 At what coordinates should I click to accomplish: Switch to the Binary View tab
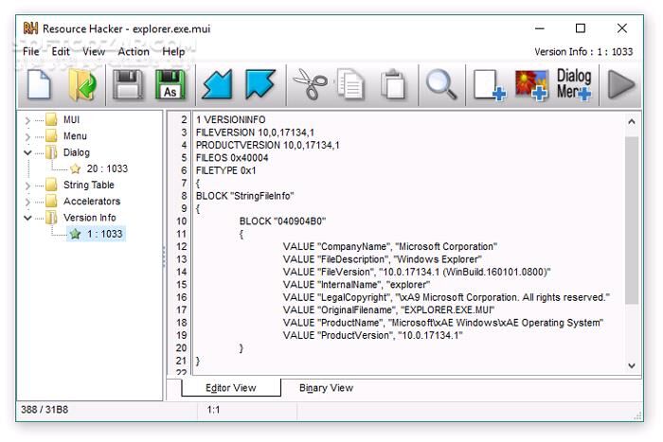(x=326, y=387)
